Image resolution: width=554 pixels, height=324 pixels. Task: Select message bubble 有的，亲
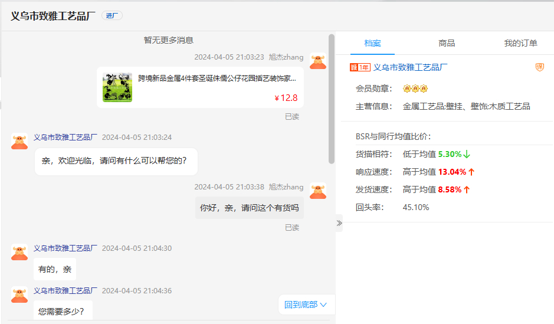coord(55,269)
